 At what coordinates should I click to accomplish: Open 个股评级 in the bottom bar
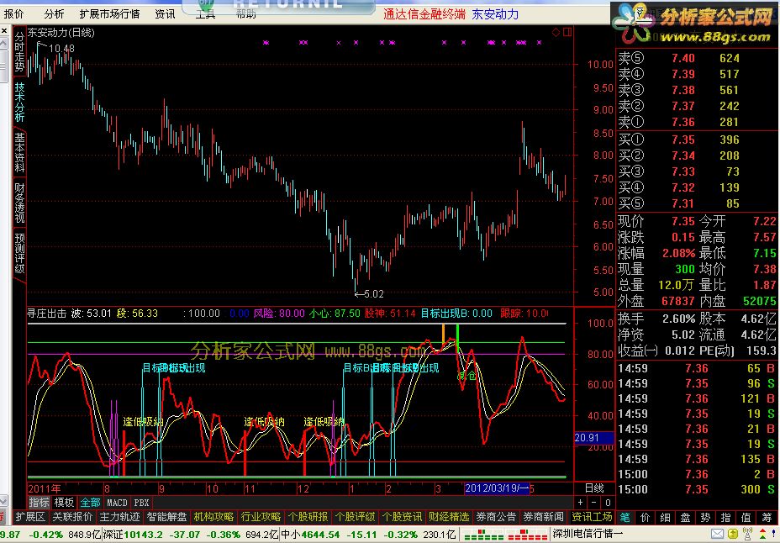click(356, 517)
